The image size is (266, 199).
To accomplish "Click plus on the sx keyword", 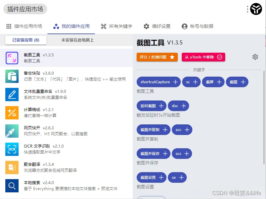I will pos(181,177).
